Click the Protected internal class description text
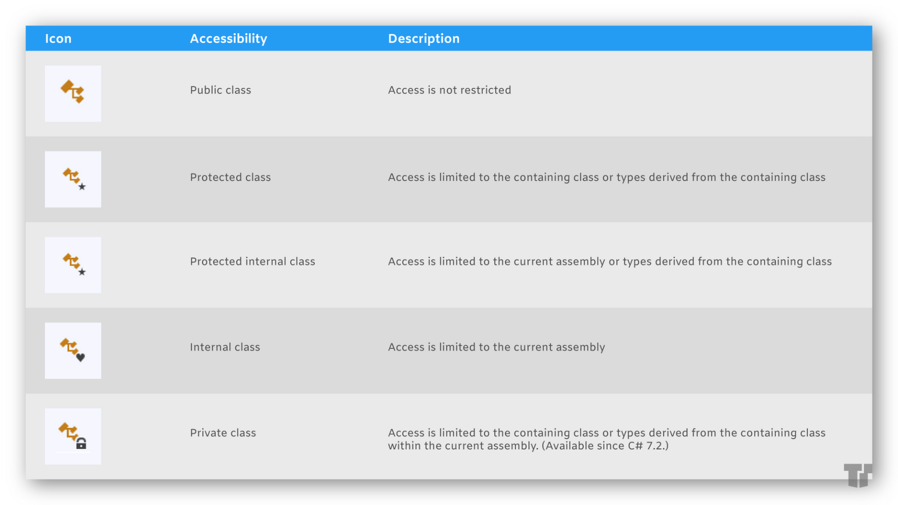Screen dimensions: 898x505 tap(610, 261)
